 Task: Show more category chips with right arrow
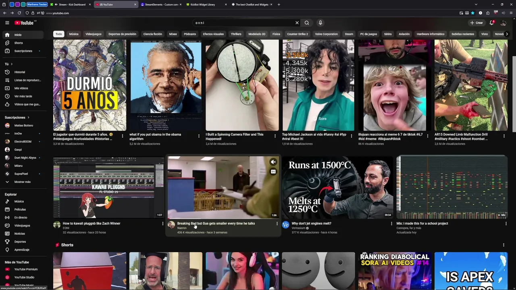pyautogui.click(x=507, y=34)
